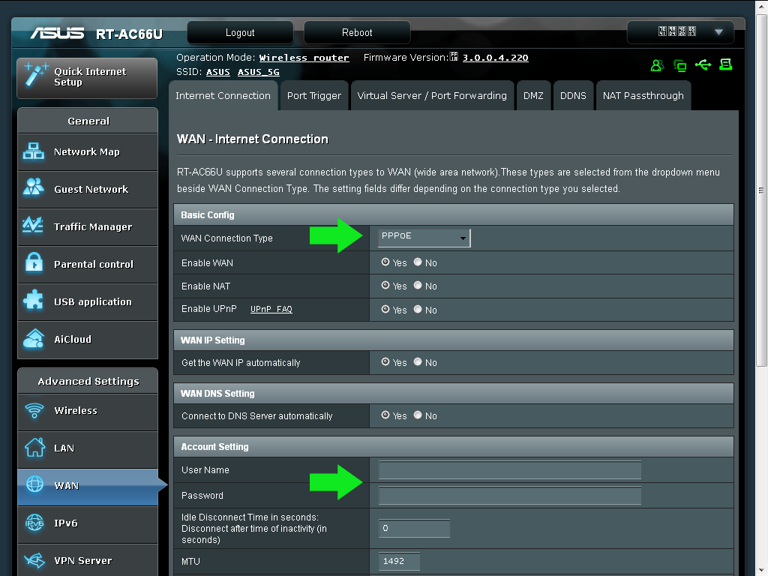
Task: Select No for Enable WAN
Action: coord(418,262)
